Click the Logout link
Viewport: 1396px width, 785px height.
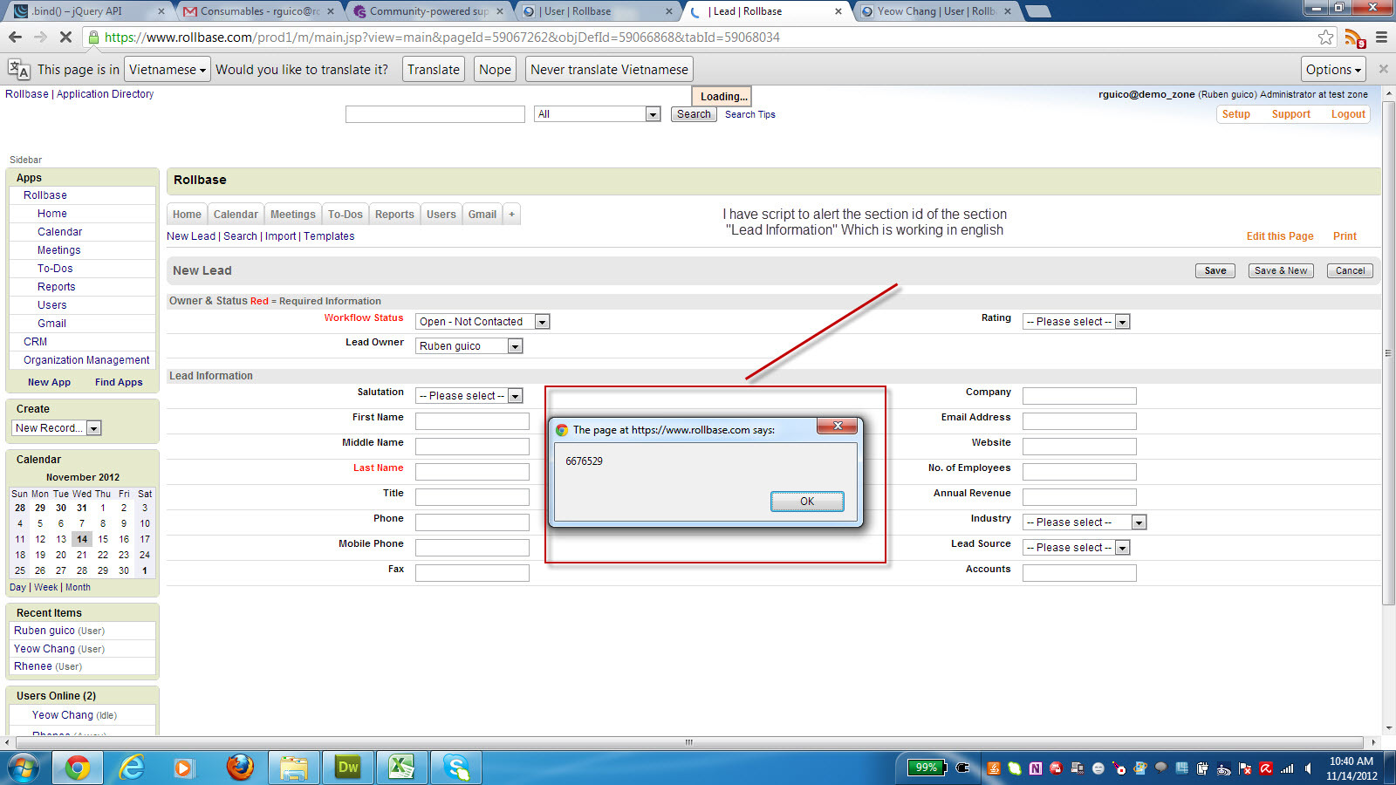pyautogui.click(x=1348, y=114)
